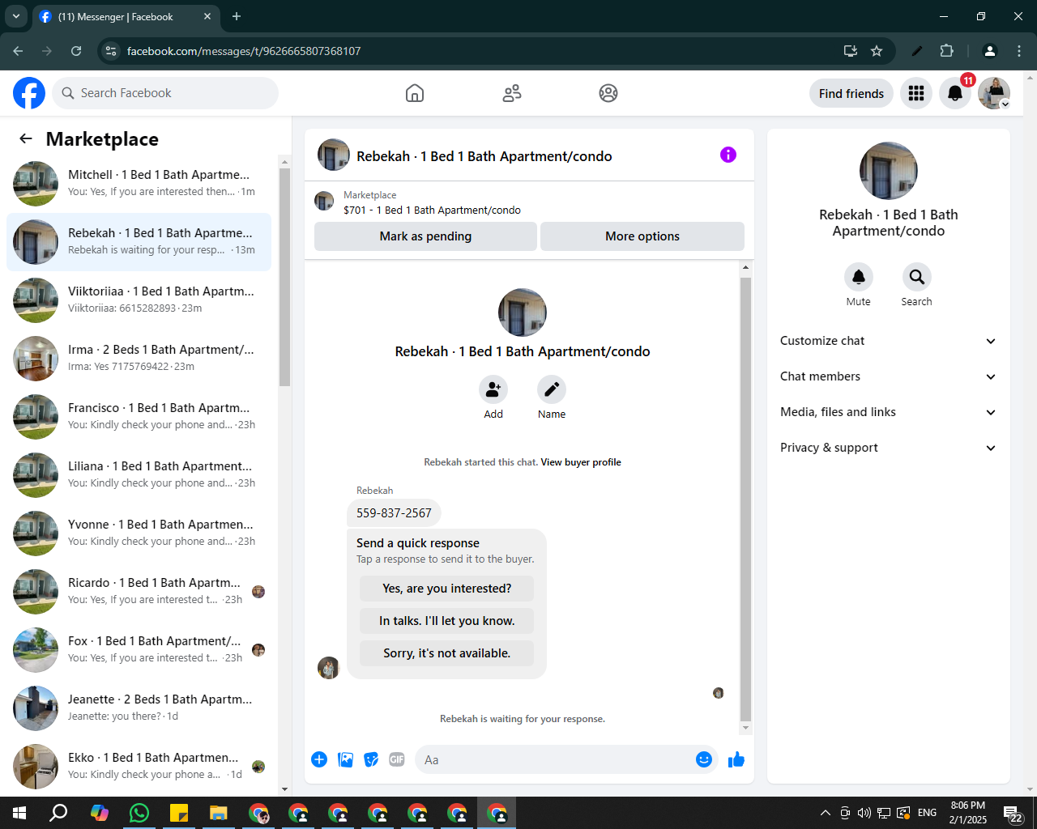Open the account profile picture menu
This screenshot has width=1037, height=829.
point(994,93)
